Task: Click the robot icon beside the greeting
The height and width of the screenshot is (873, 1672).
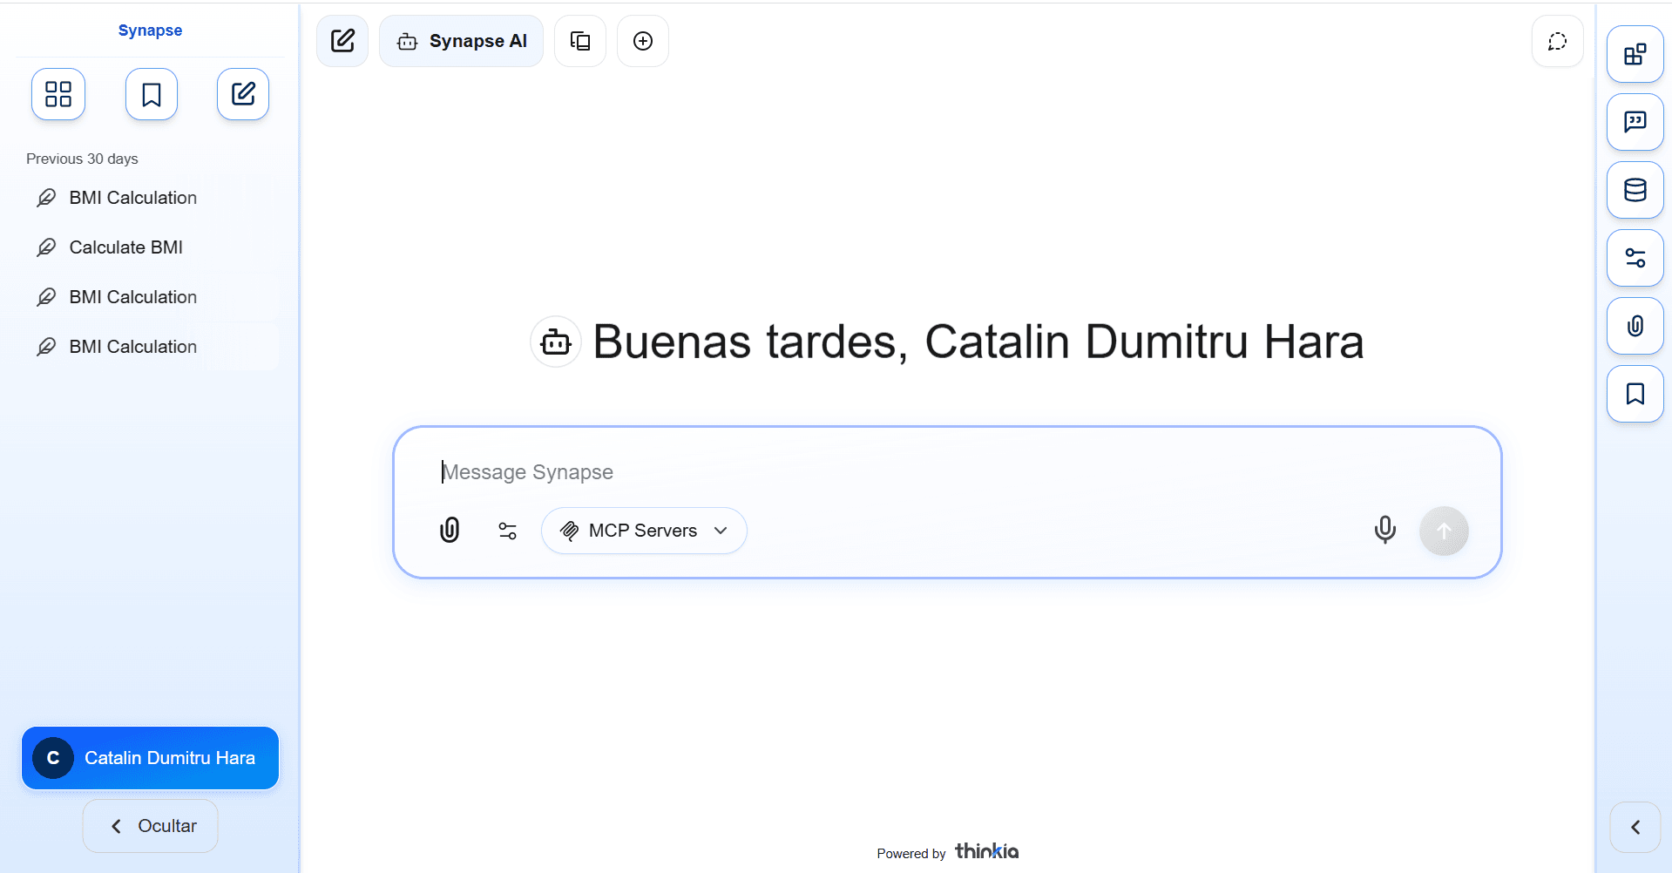Action: point(556,342)
